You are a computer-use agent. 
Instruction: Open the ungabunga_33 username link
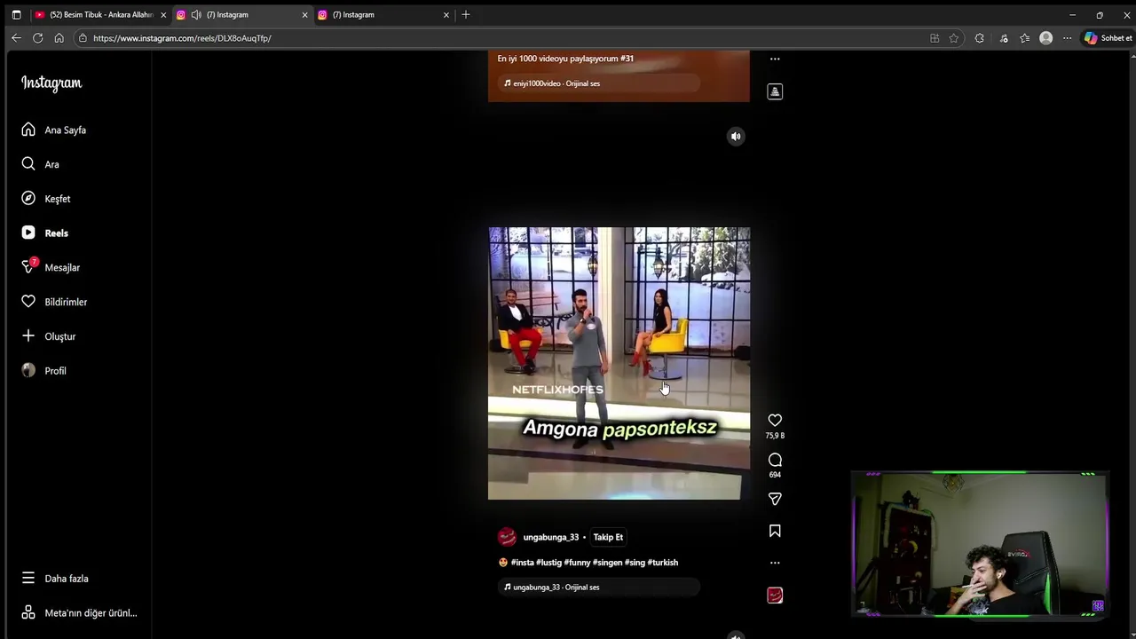[550, 537]
